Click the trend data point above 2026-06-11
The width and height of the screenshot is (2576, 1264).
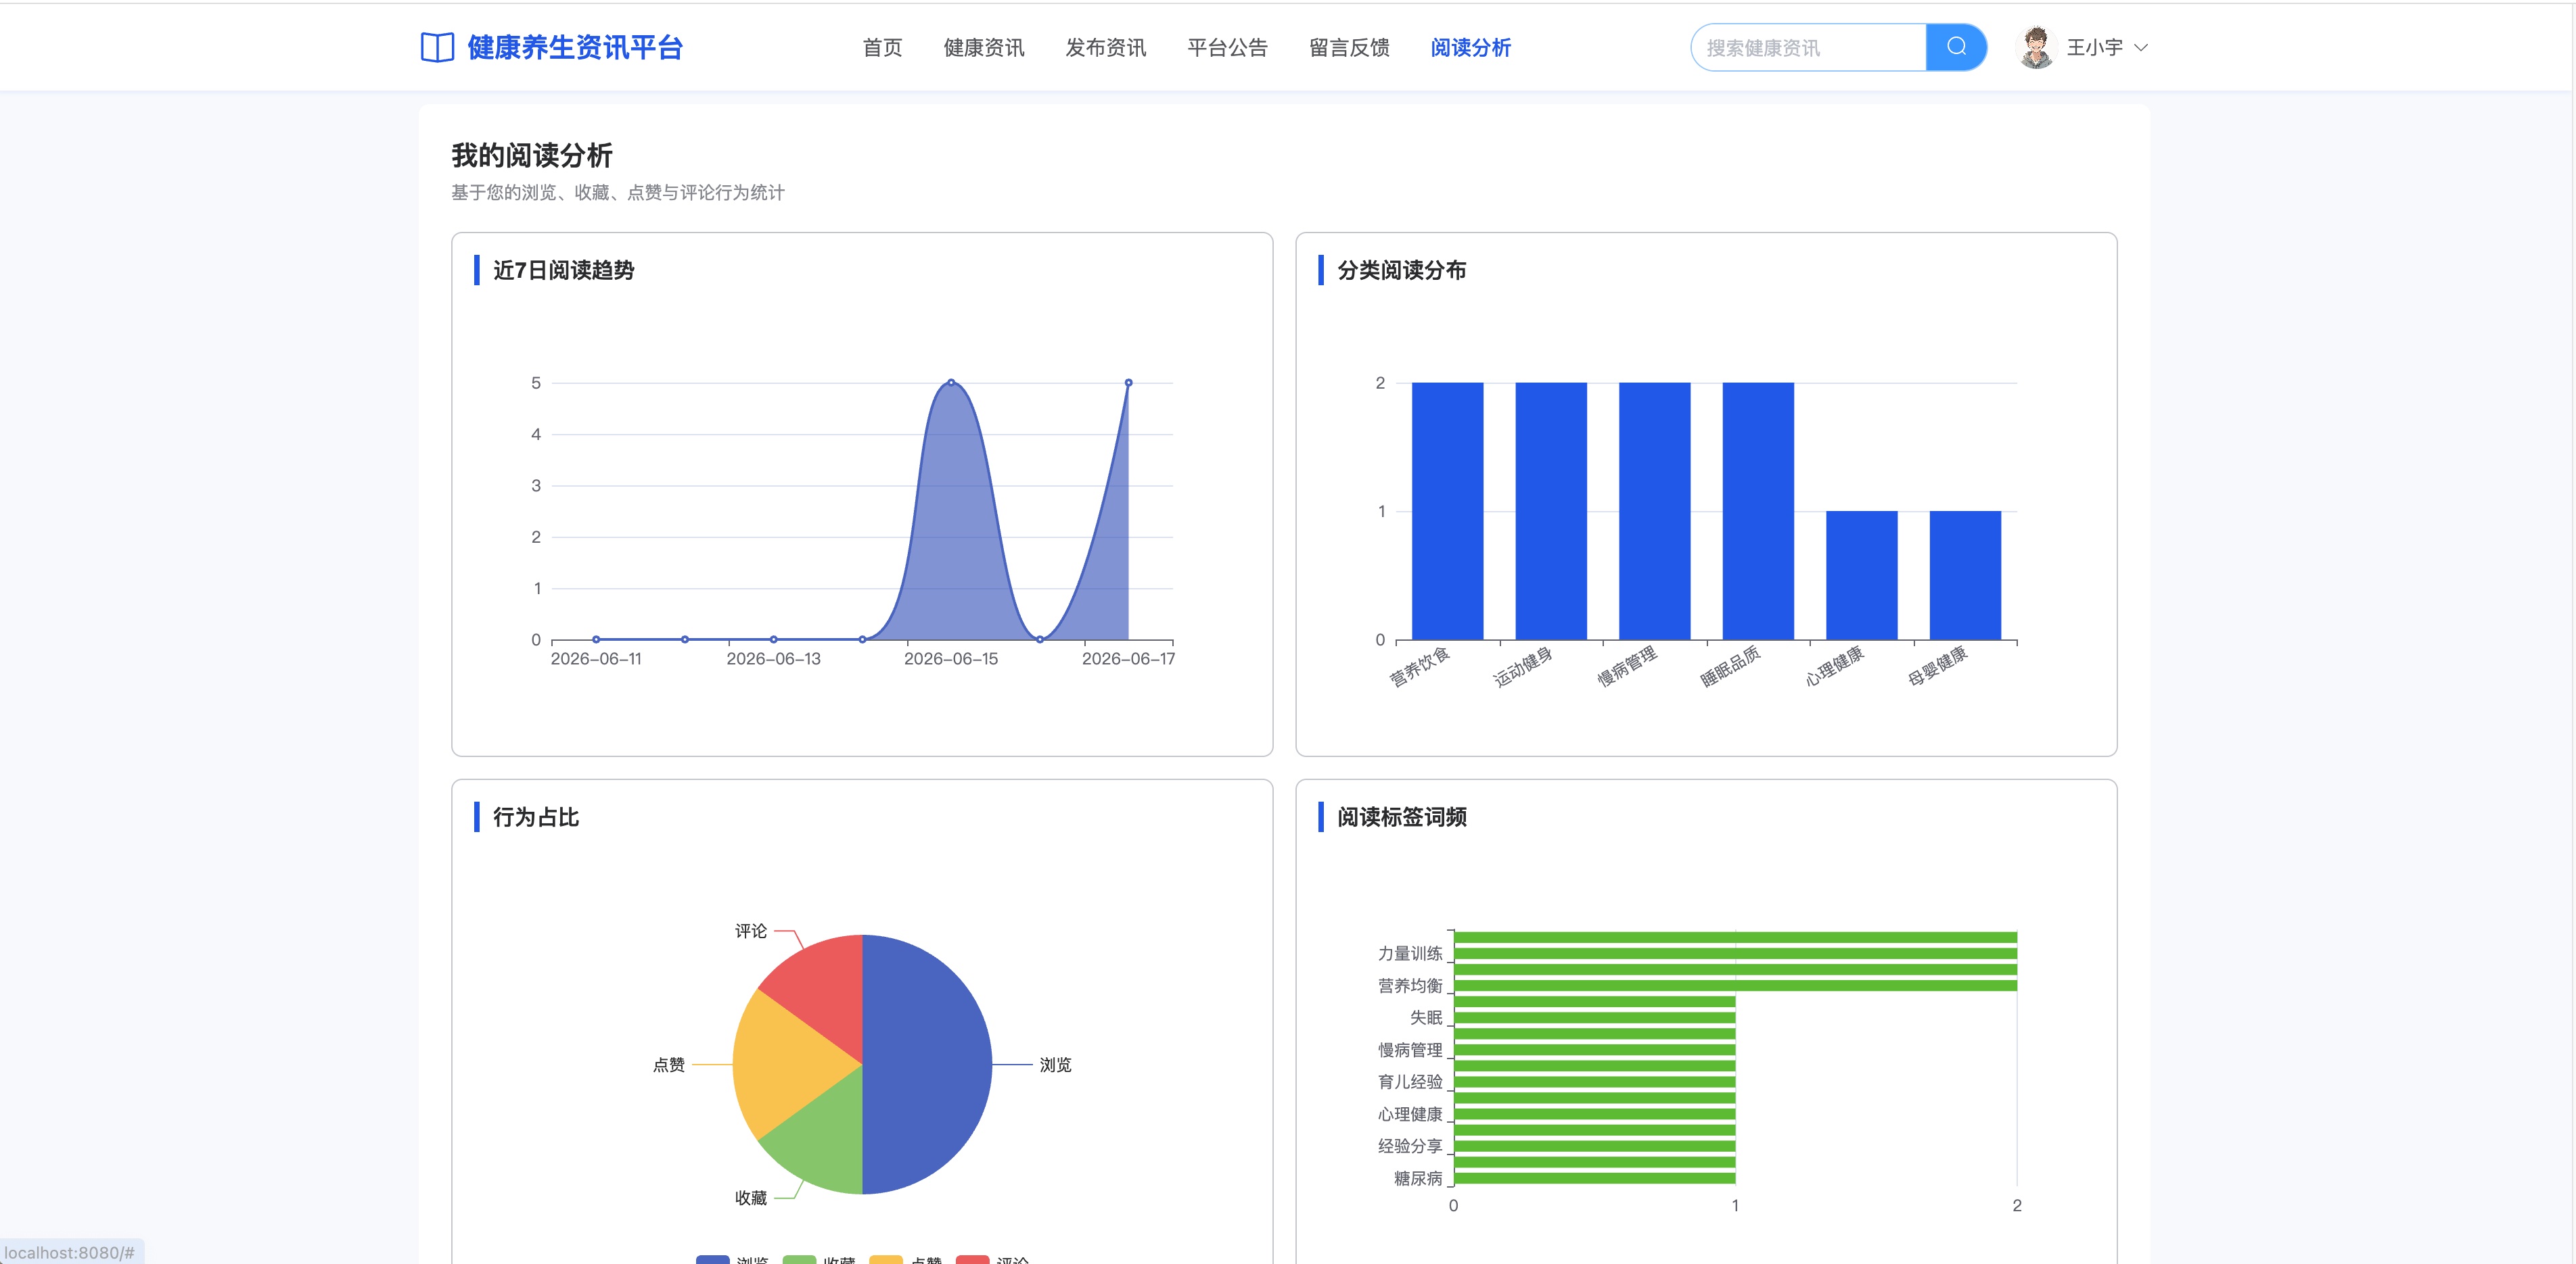(596, 639)
